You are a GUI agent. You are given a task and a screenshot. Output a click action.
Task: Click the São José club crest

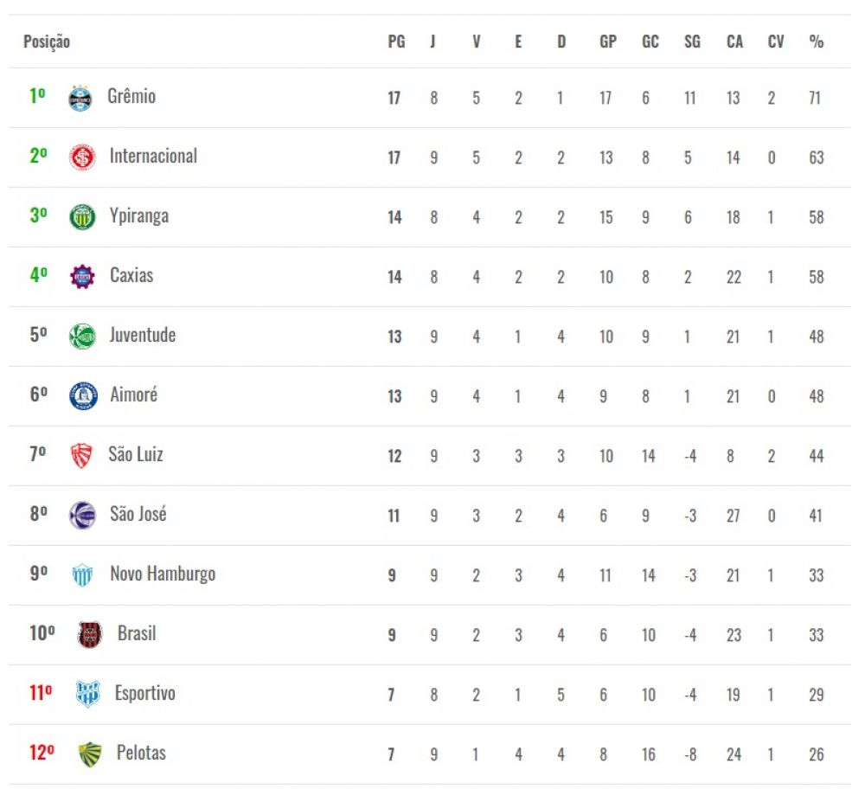[x=82, y=515]
